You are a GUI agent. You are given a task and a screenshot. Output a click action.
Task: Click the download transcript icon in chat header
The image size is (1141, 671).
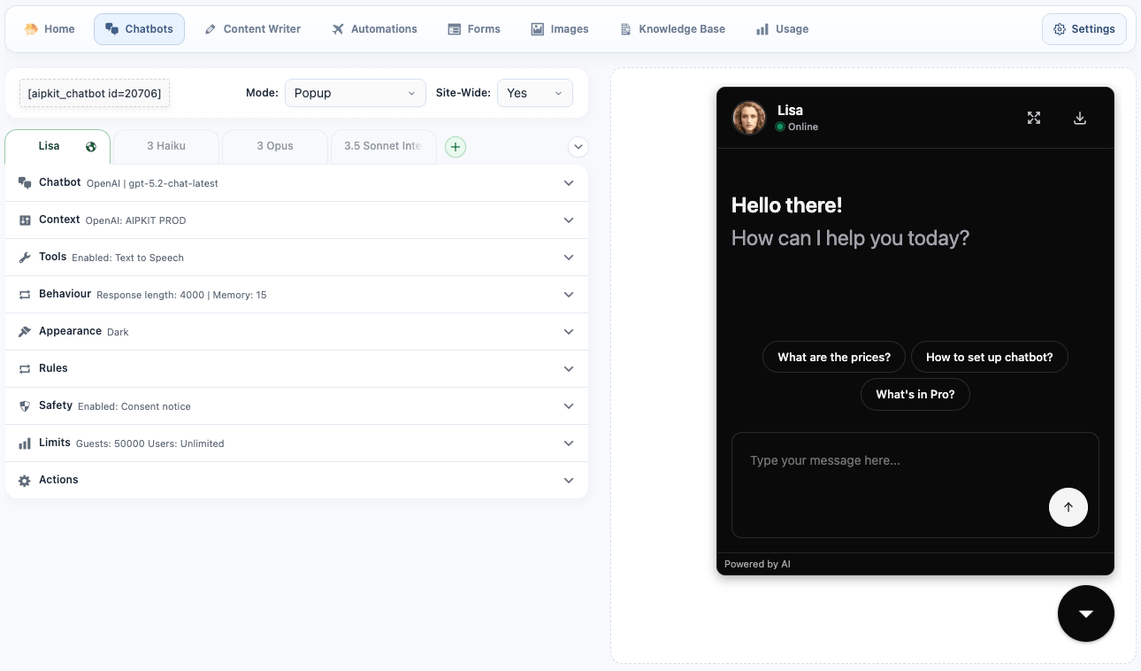point(1079,118)
